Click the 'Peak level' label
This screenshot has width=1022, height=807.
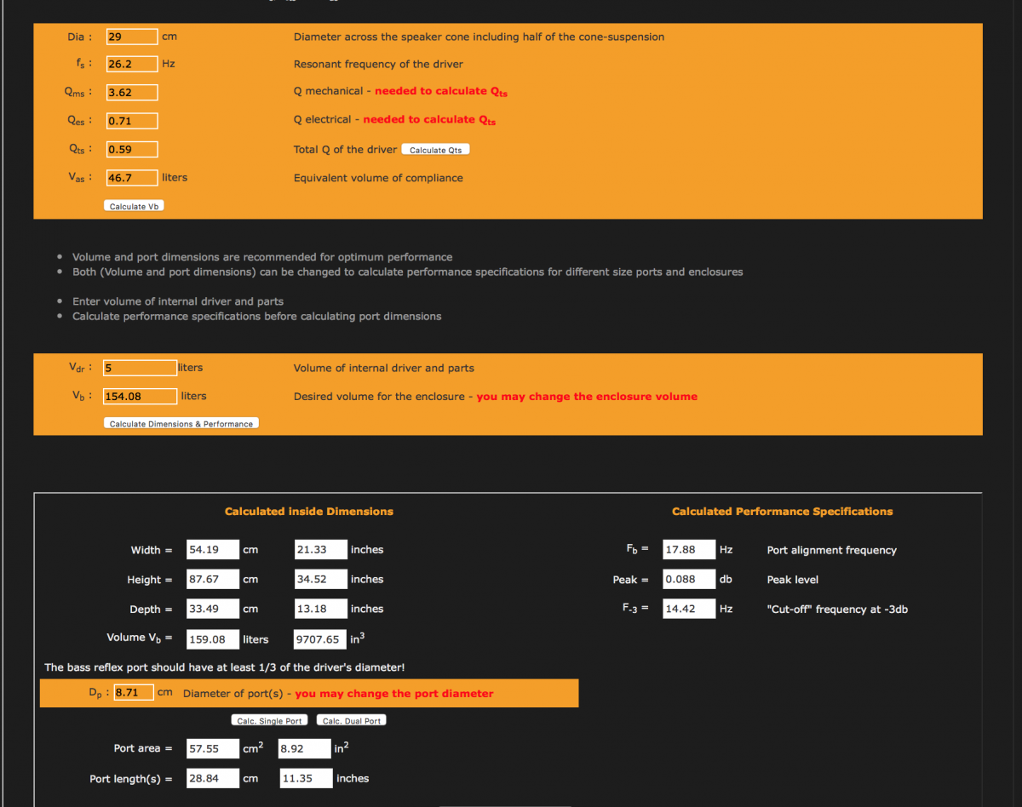(793, 580)
